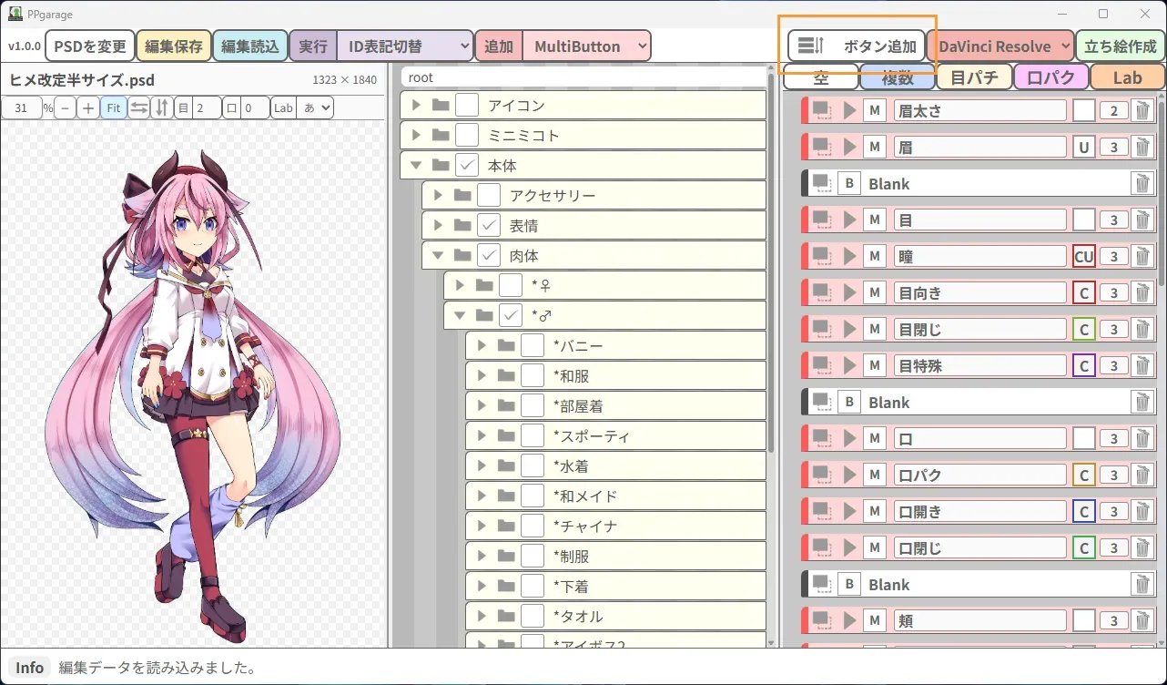
Task: Zoom in with the plus button
Action: (x=87, y=107)
